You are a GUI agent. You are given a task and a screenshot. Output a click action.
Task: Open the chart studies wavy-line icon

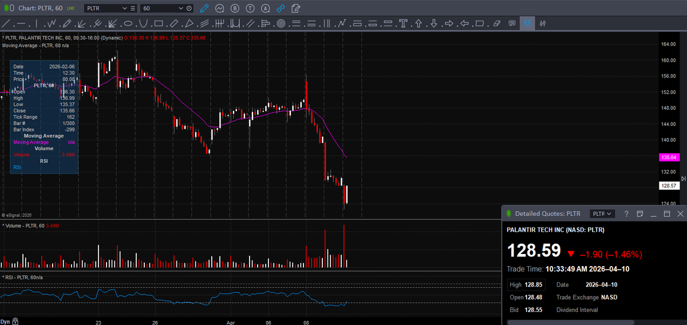click(220, 9)
